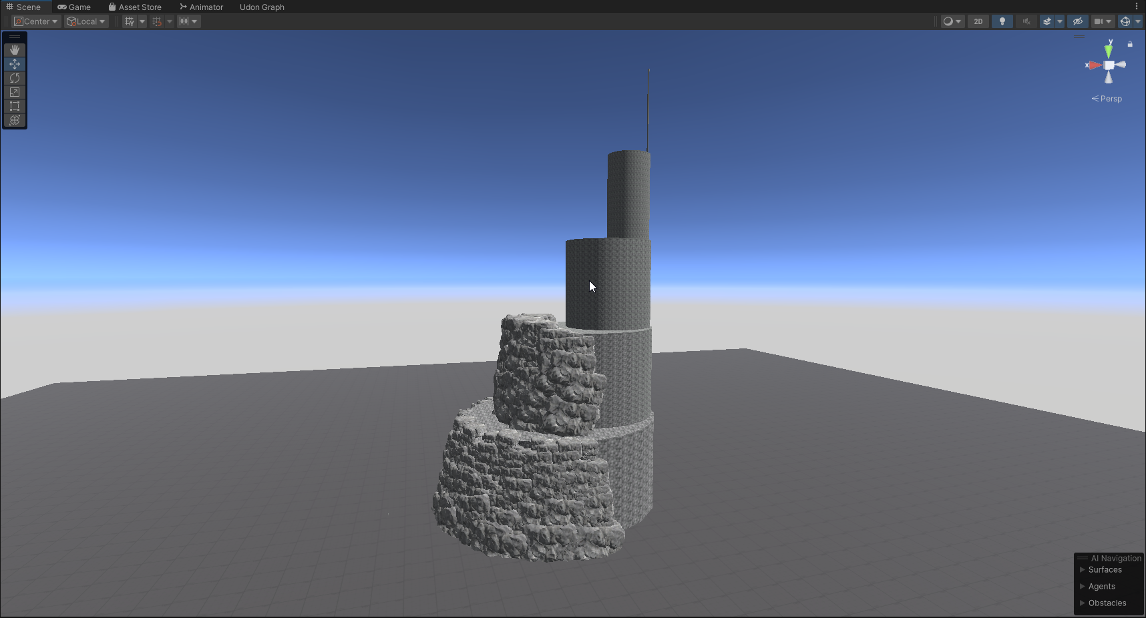Toggle scene lighting with the lightbulb
The image size is (1146, 618).
pyautogui.click(x=1002, y=21)
